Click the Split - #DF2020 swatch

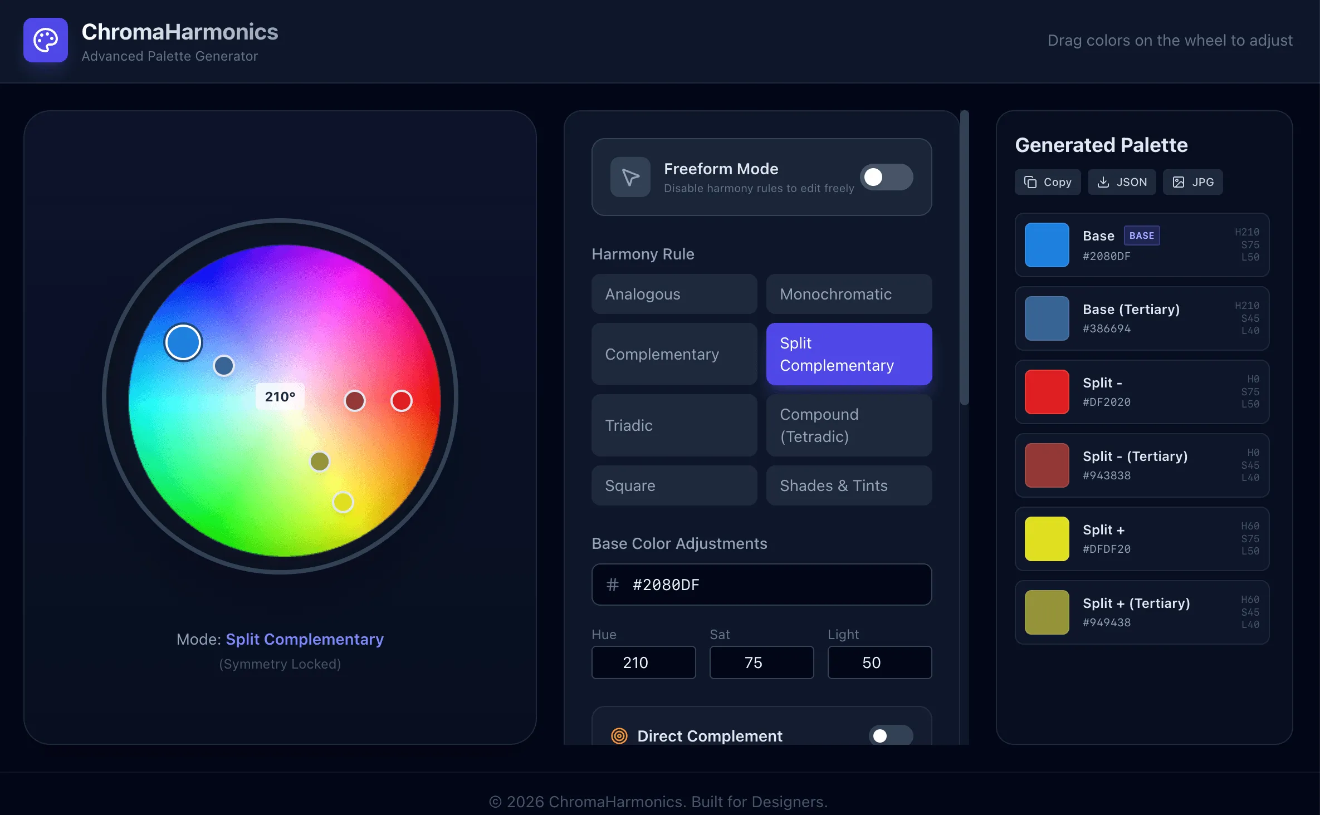pos(1047,392)
